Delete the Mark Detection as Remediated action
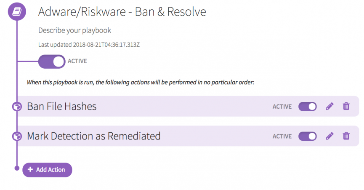This screenshot has width=364, height=190. (346, 136)
